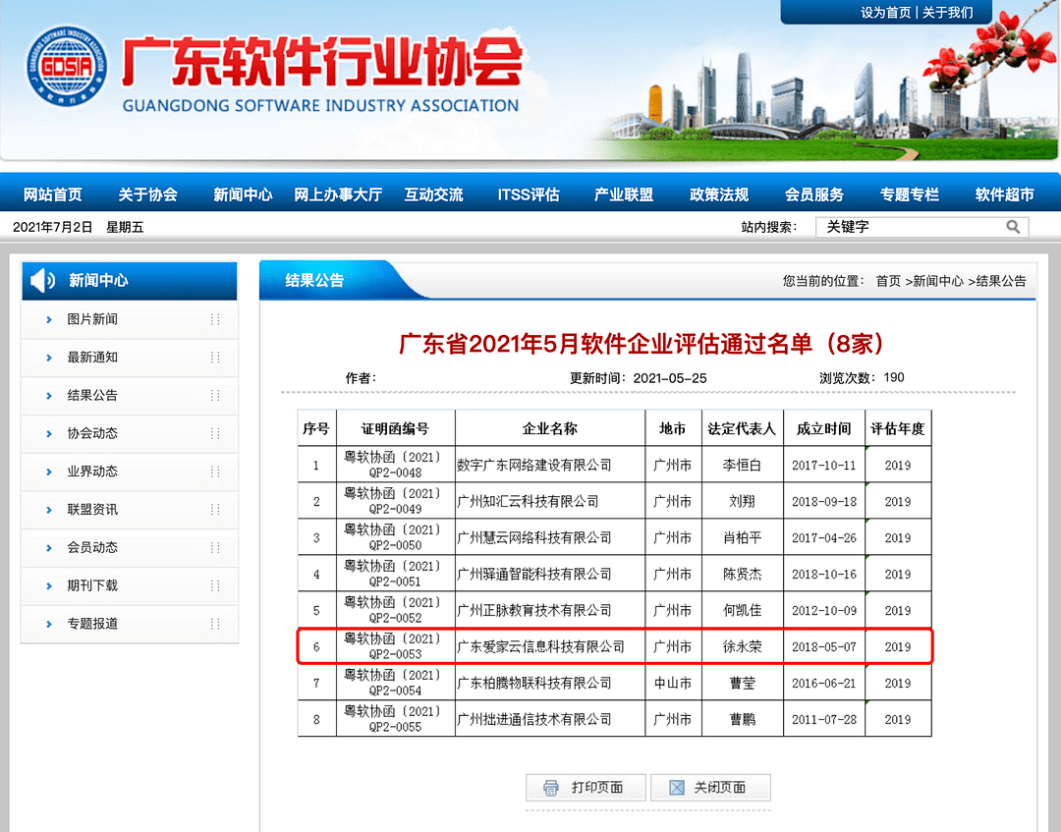Image resolution: width=1061 pixels, height=832 pixels.
Task: Open the ITSS评估 navigation item
Action: pyautogui.click(x=529, y=194)
